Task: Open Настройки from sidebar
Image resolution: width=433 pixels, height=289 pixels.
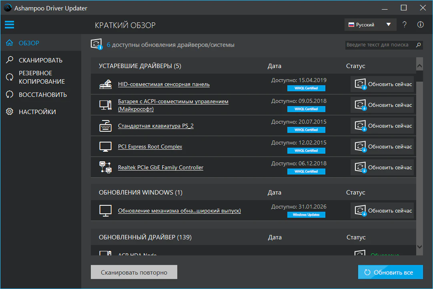Action: click(37, 112)
